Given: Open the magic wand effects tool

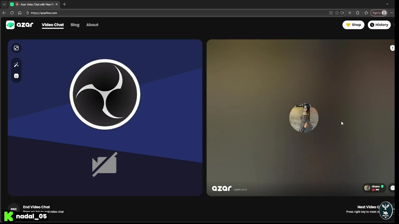Looking at the screenshot, I should point(16,65).
